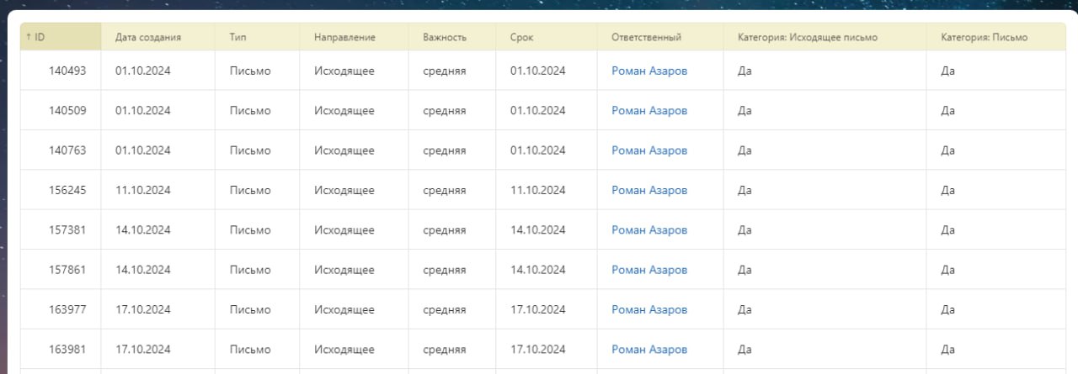This screenshot has height=374, width=1078.
Task: Click Категория: Исходящее письмо column header
Action: (x=807, y=38)
